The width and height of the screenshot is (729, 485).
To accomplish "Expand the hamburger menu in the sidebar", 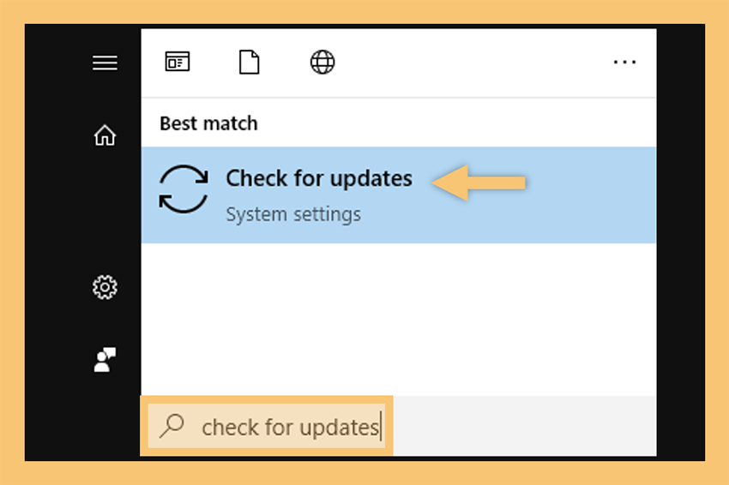I will 105,63.
